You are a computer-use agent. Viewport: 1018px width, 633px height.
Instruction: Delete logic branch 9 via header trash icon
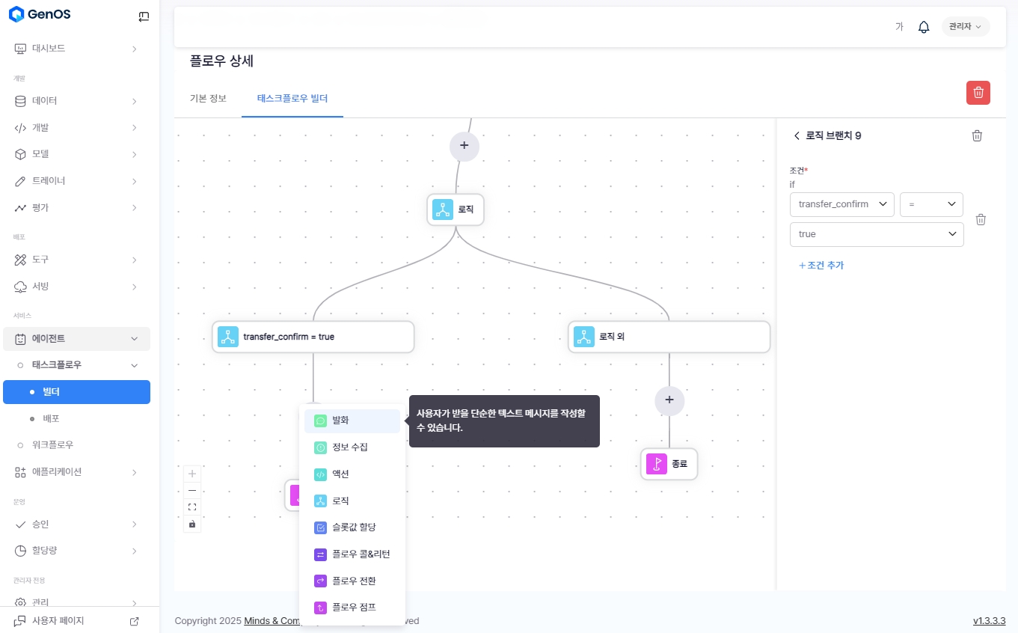(x=977, y=135)
